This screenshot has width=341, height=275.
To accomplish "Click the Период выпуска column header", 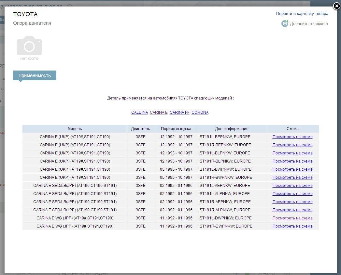I will [176, 129].
